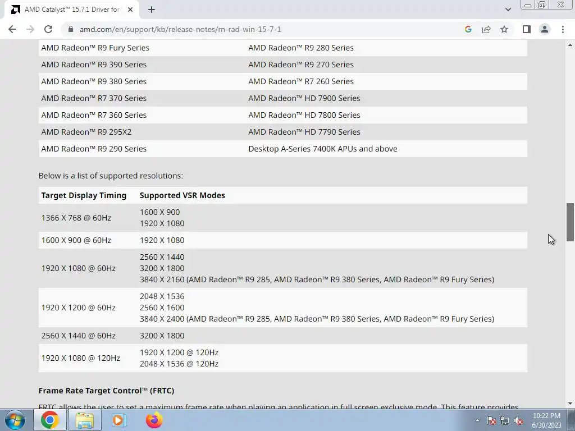Viewport: 575px width, 431px height.
Task: Share this page using the share icon
Action: click(486, 29)
